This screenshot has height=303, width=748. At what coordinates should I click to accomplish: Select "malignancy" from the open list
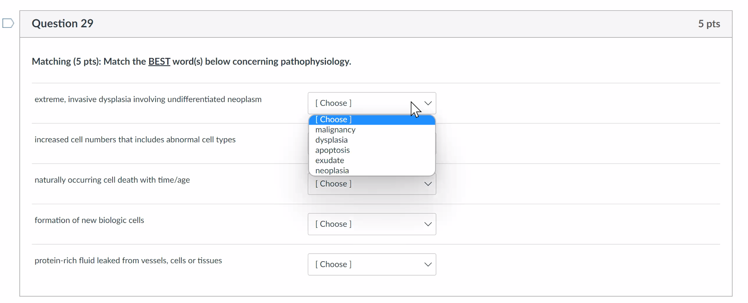click(335, 130)
